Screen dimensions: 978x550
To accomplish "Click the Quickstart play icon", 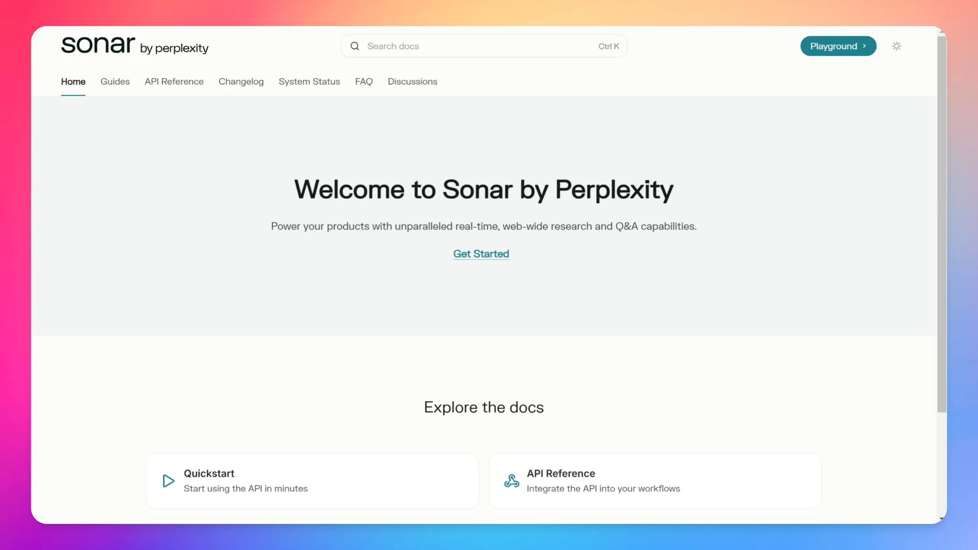I will [168, 481].
